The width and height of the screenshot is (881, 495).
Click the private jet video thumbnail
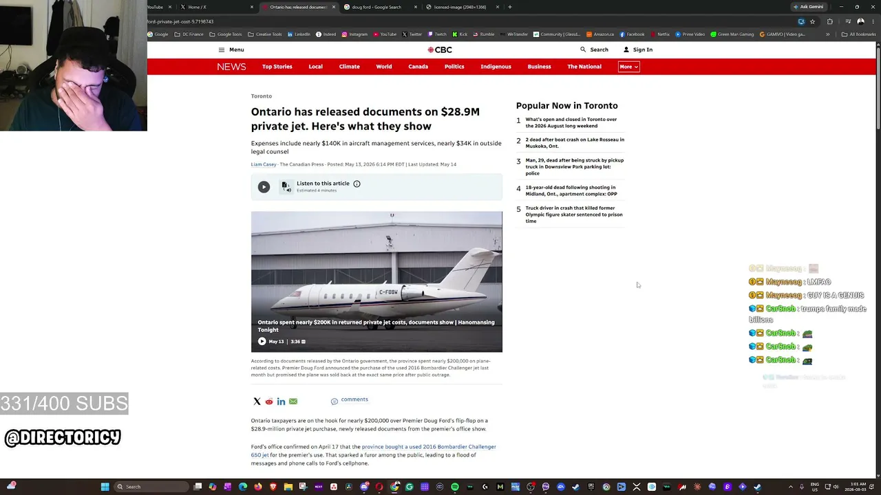click(x=376, y=282)
